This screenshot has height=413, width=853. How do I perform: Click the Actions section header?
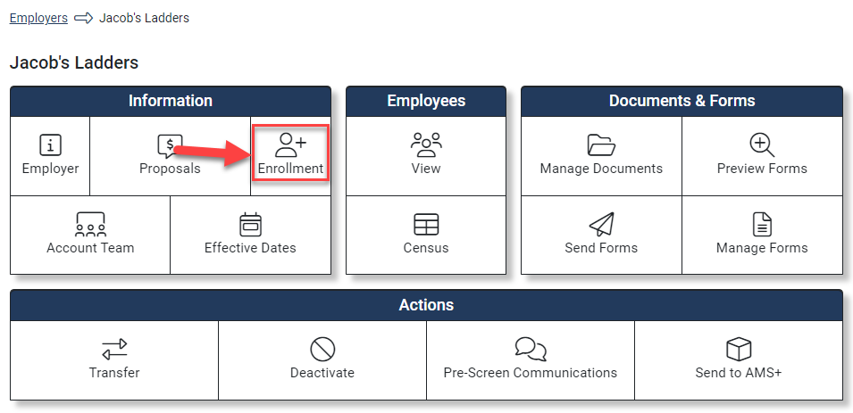coord(427,305)
